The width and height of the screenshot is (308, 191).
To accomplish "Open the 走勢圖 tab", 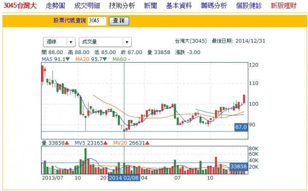I will pos(55,6).
